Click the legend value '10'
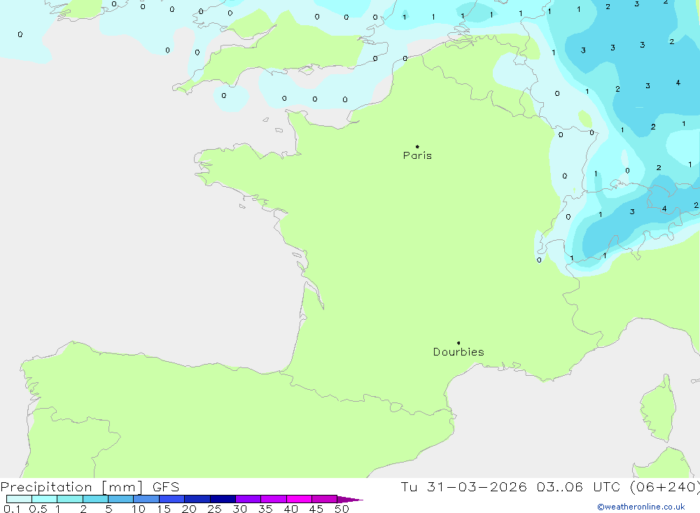 coord(139,509)
